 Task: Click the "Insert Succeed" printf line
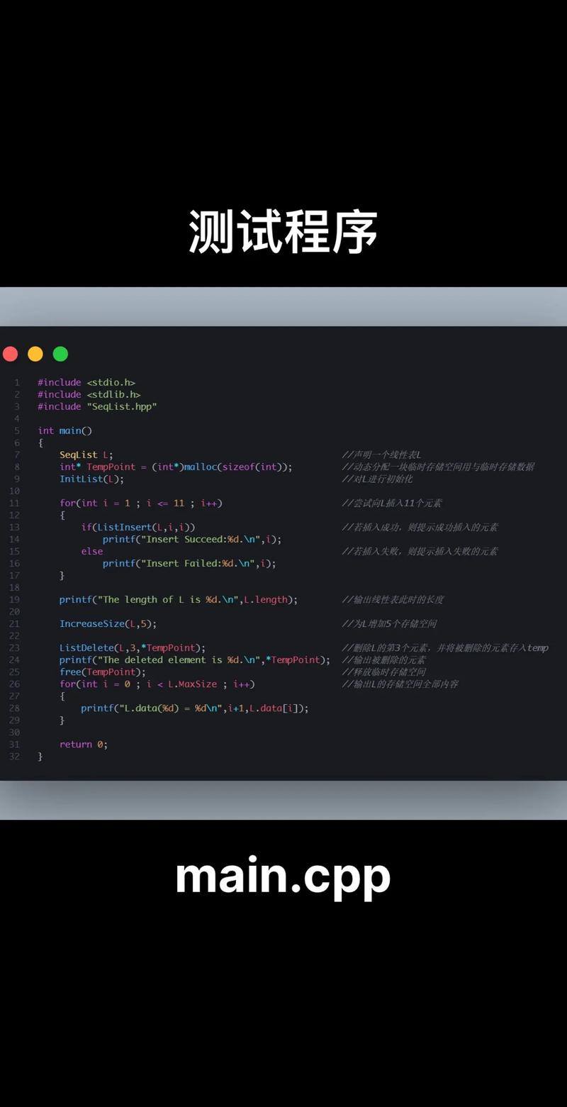coord(191,539)
